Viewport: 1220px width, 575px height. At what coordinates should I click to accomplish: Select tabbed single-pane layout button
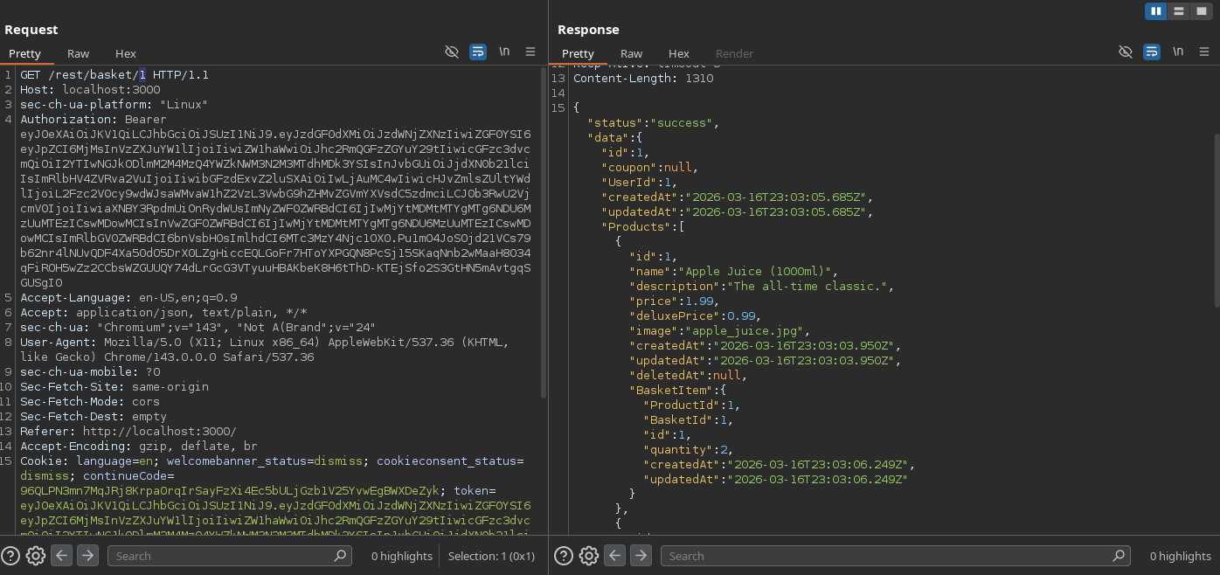[1202, 11]
